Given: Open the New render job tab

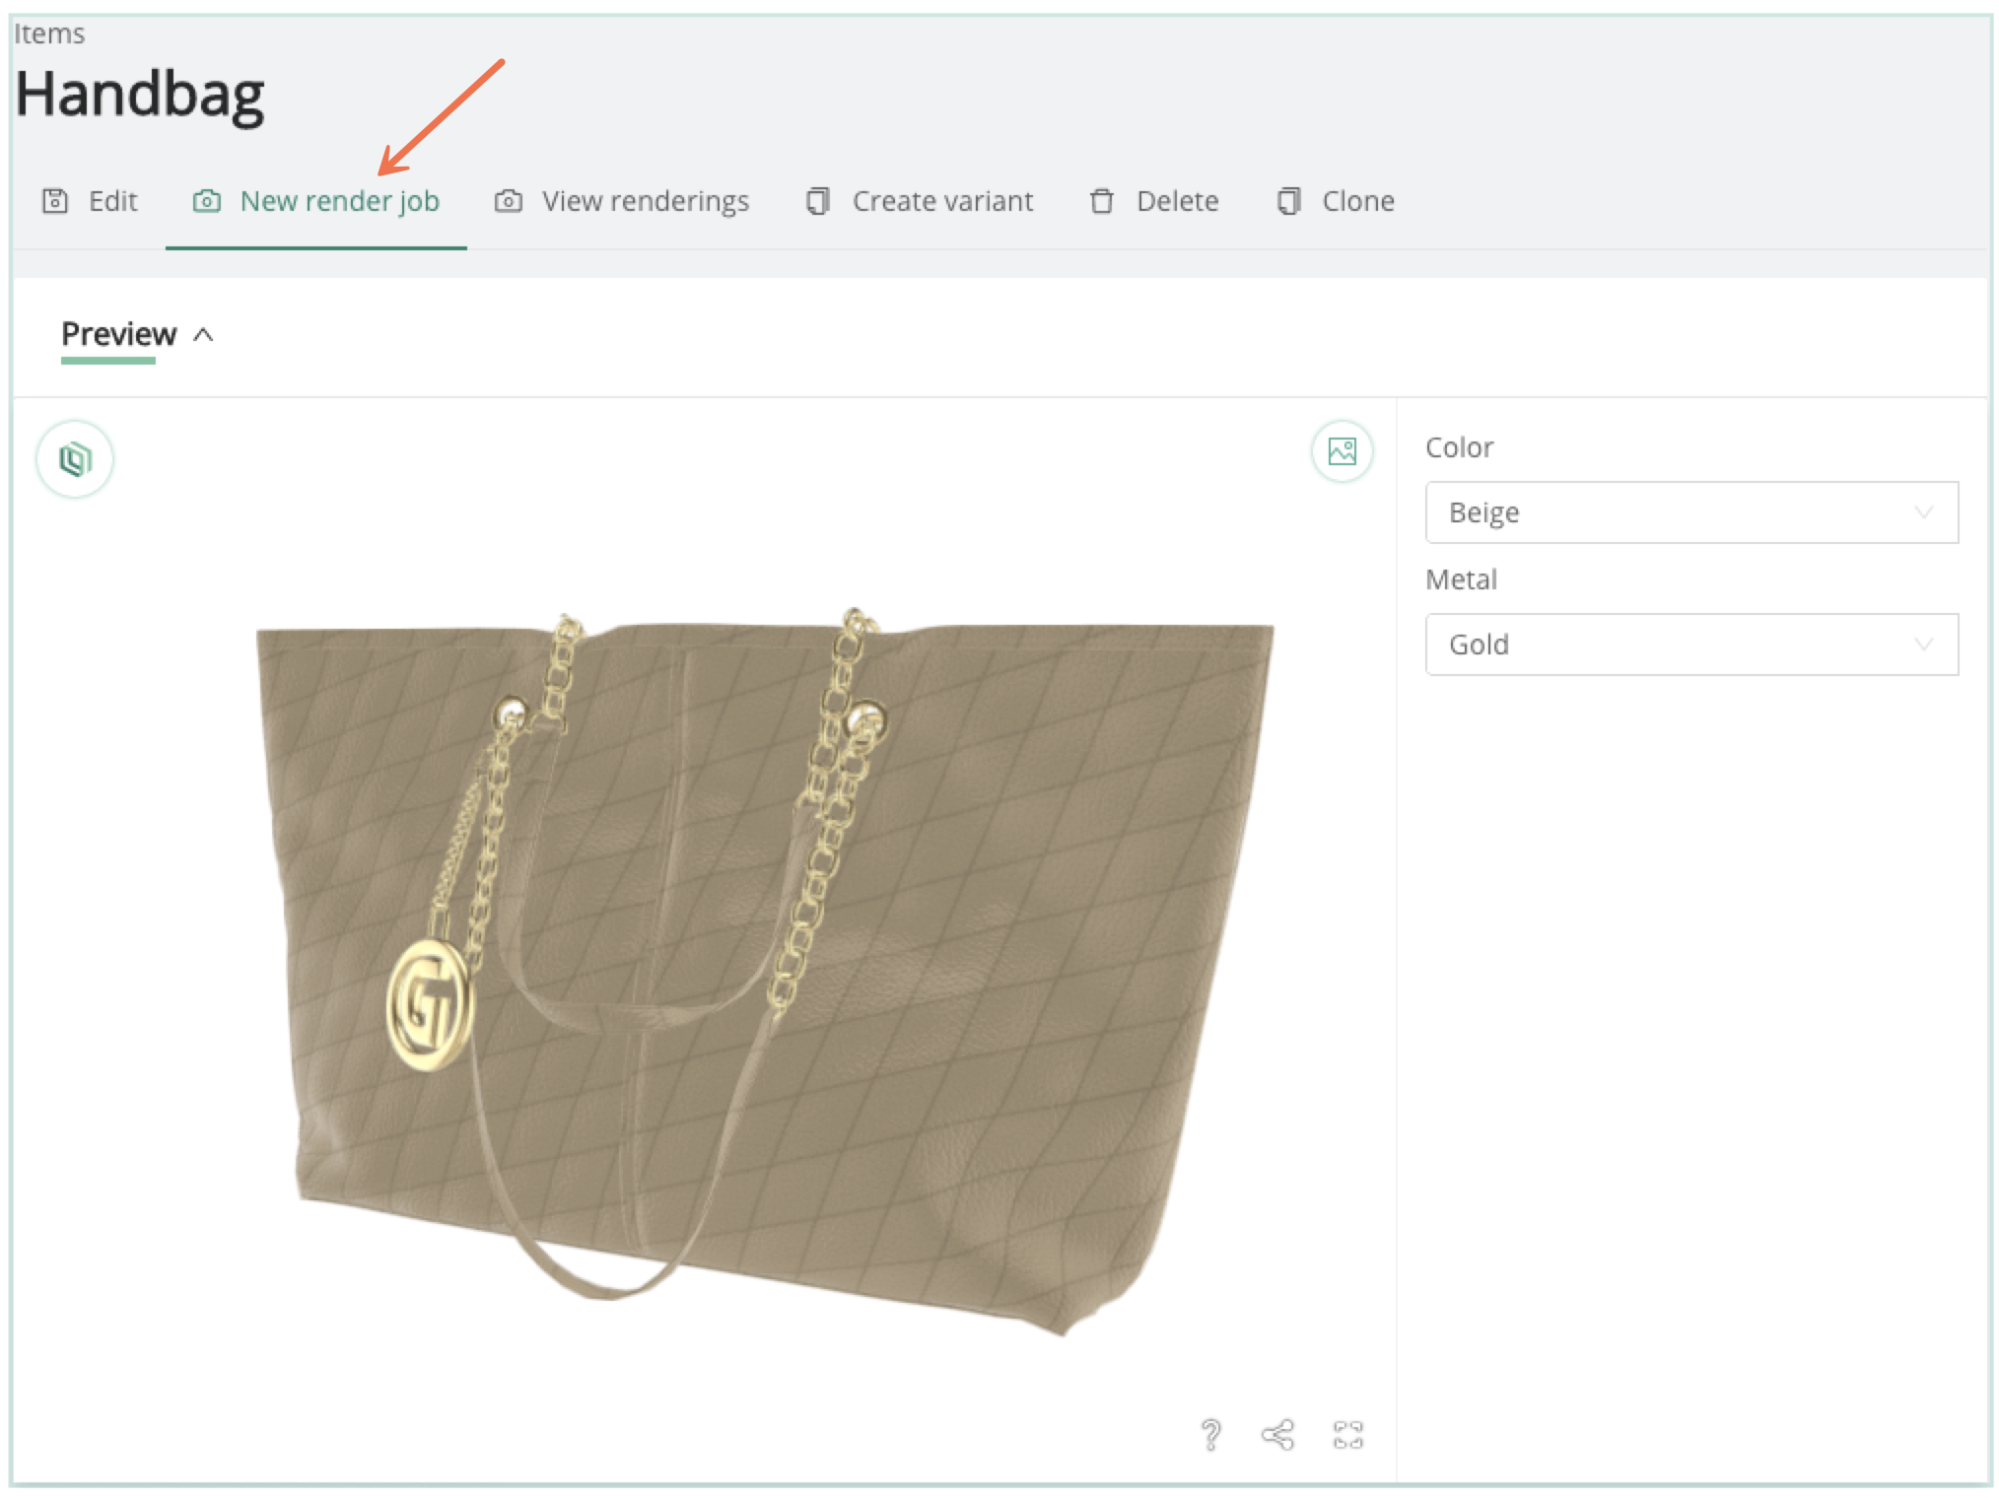Looking at the screenshot, I should 339,201.
